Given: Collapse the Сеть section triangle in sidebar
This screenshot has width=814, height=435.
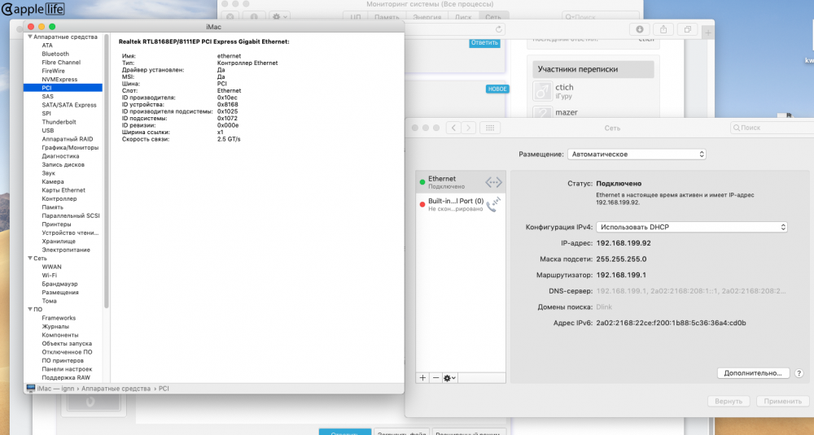Looking at the screenshot, I should pos(30,259).
